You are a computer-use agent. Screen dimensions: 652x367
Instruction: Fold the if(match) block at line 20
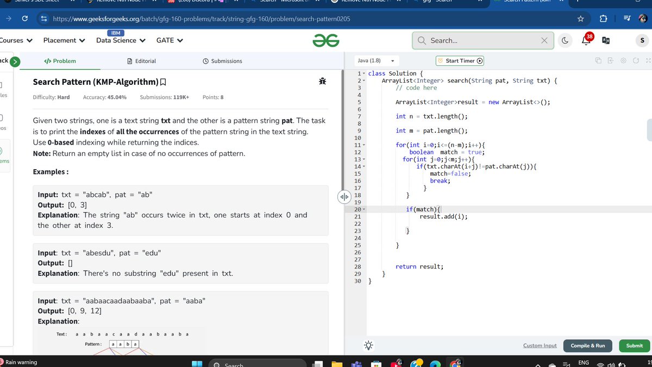coord(364,209)
